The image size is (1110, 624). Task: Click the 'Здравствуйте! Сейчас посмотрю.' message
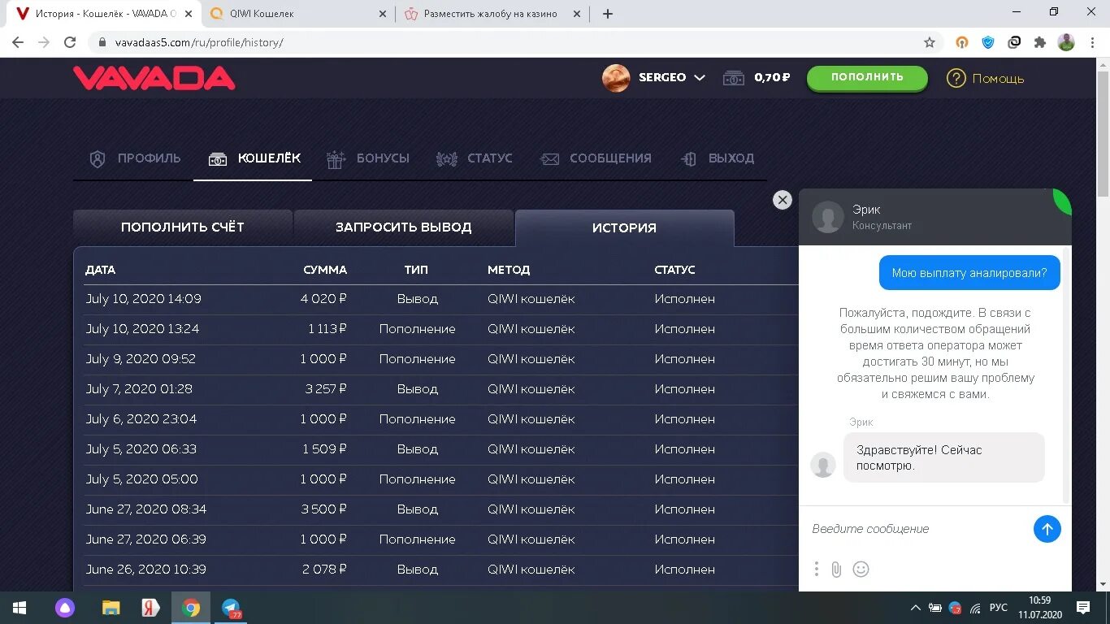944,457
